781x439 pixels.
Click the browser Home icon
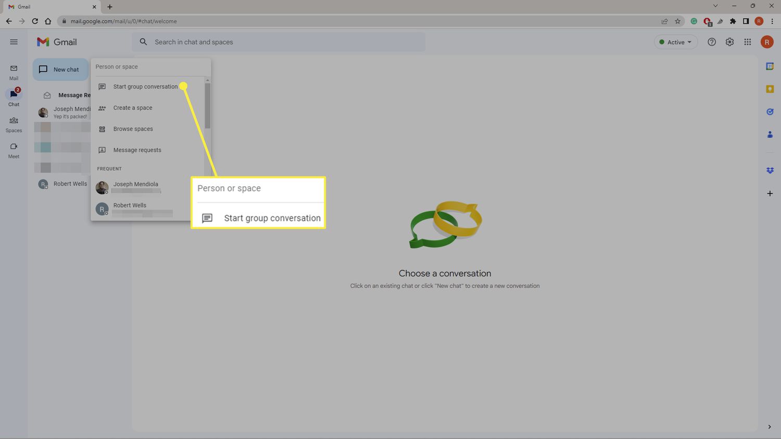[48, 21]
